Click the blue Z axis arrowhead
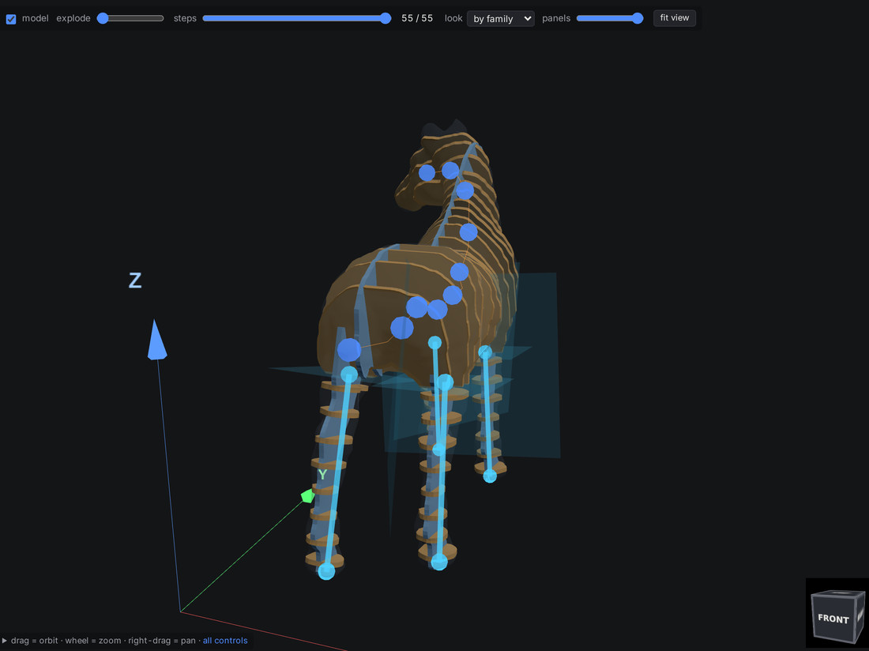Screen dimensions: 869x651 click(x=157, y=340)
